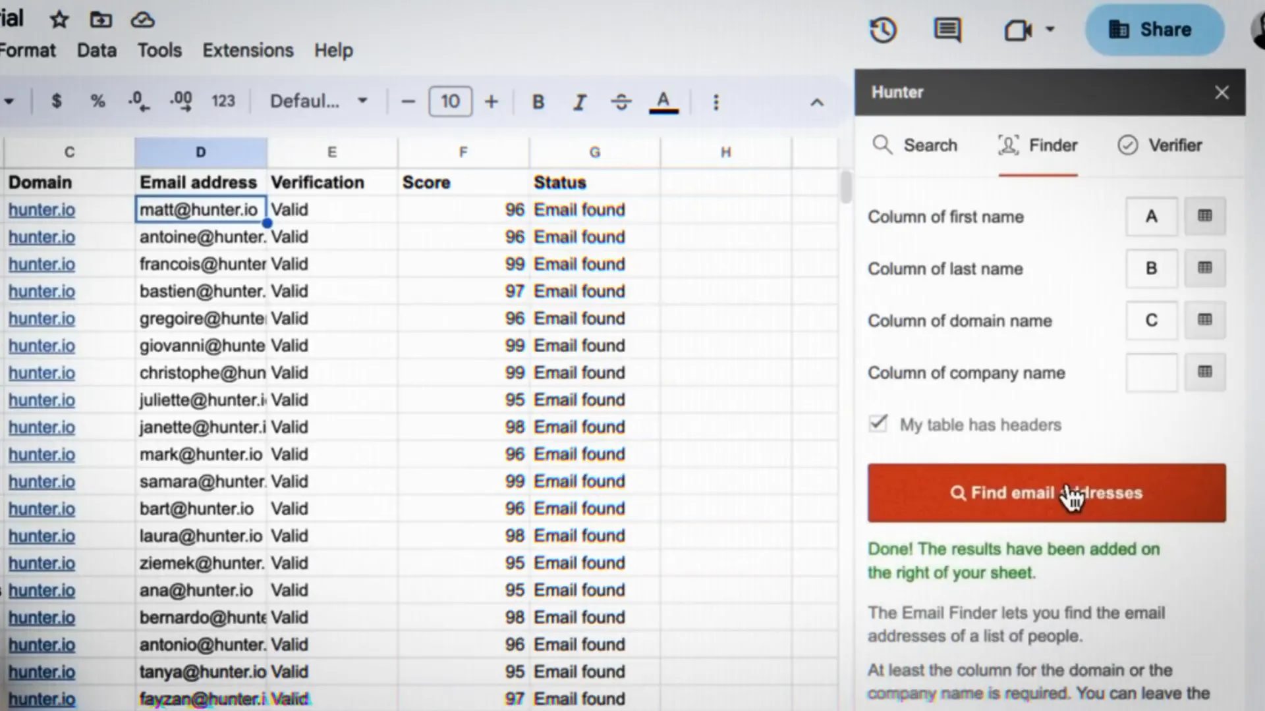Open more number formats 123
This screenshot has height=711, width=1265.
pos(223,101)
